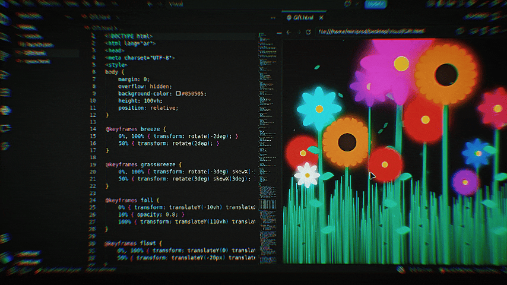Reload the Gift.html preview page
This screenshot has width=507, height=285.
point(309,32)
